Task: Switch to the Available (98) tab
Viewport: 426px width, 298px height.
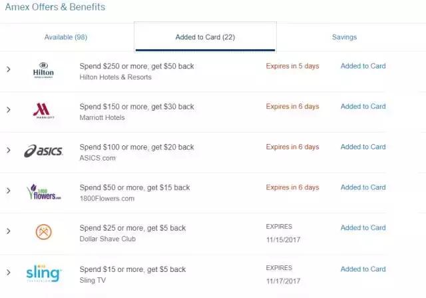Action: [66, 37]
